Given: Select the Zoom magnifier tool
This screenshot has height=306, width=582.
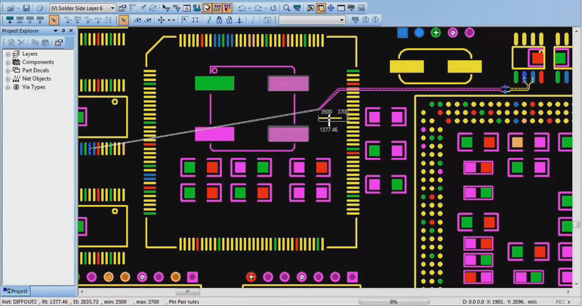Looking at the screenshot, I should point(287,8).
